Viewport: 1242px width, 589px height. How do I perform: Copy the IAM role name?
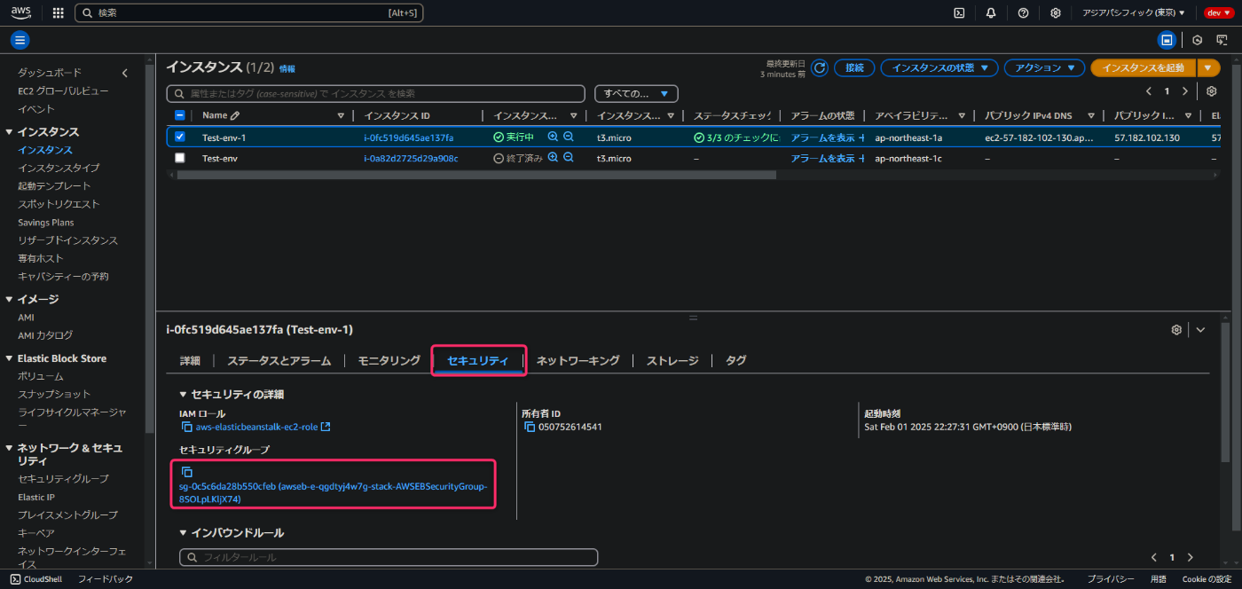186,428
